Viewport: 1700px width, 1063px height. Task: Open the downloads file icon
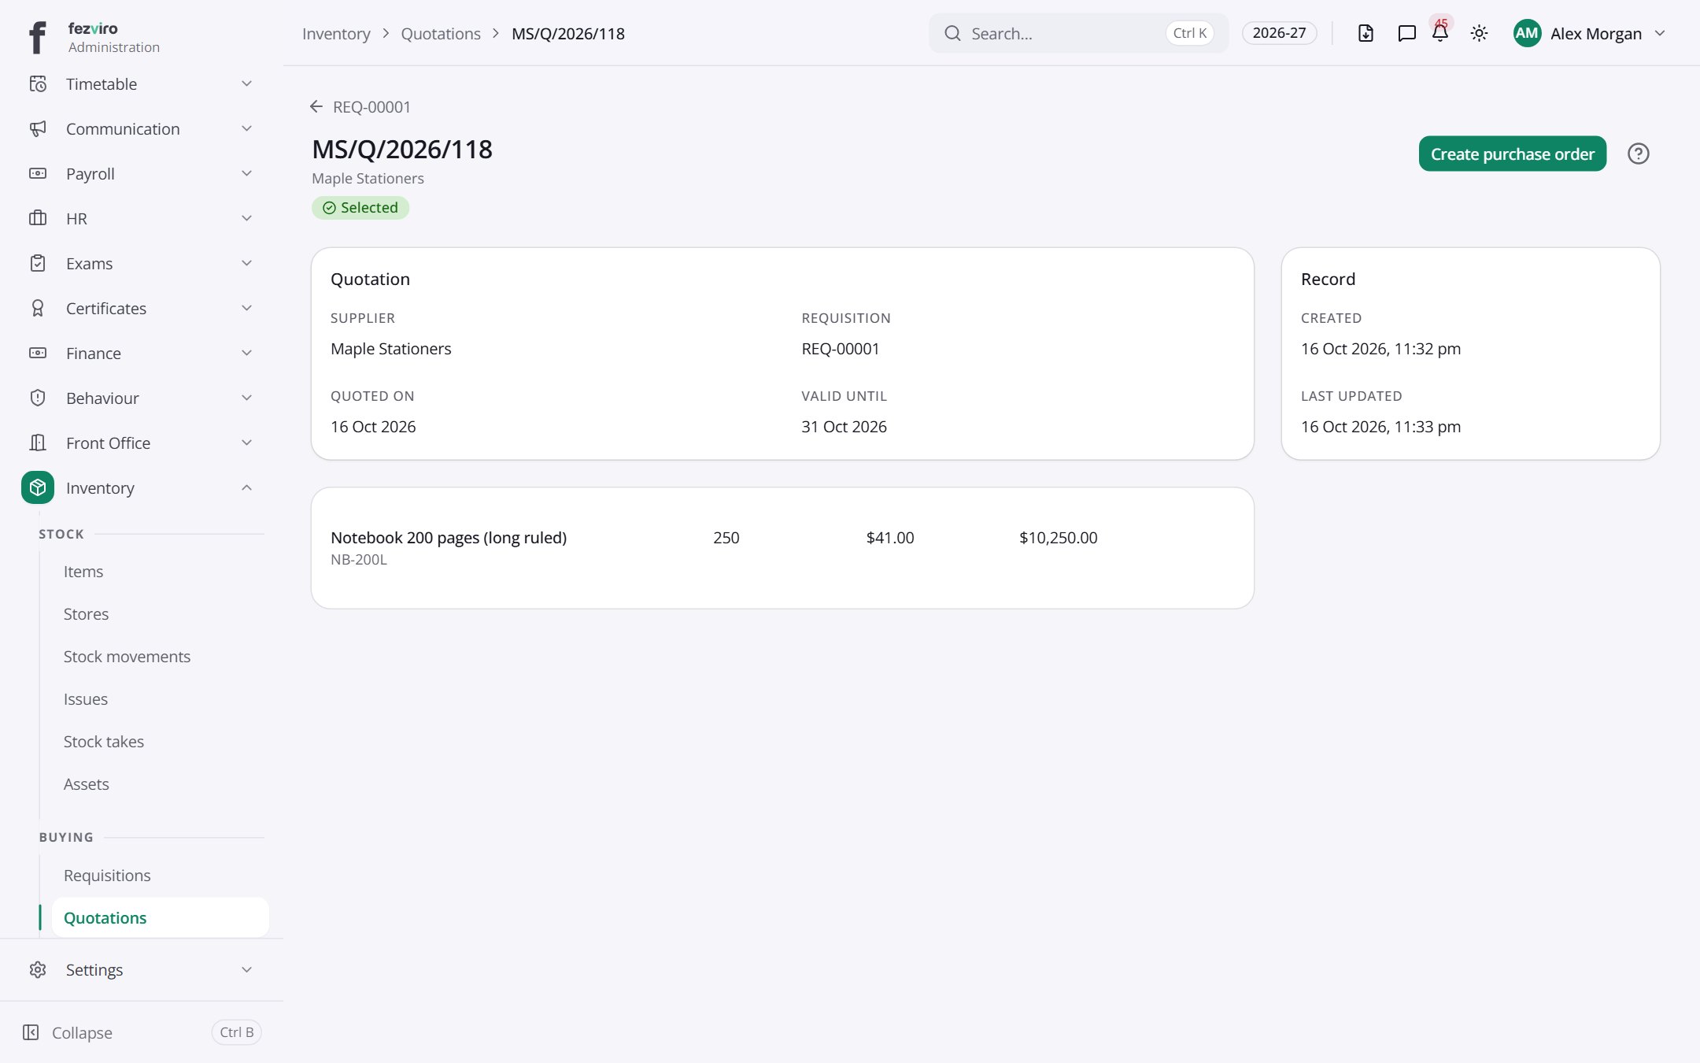pyautogui.click(x=1366, y=33)
